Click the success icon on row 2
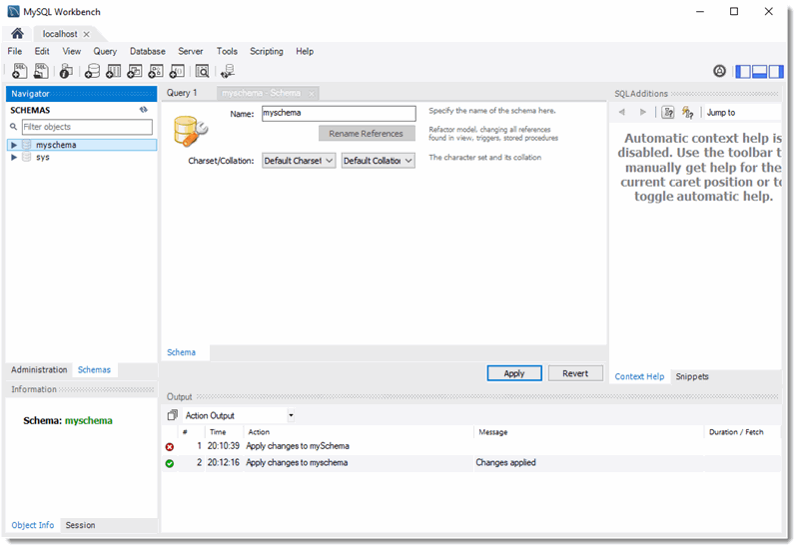Image resolution: width=799 pixels, height=550 pixels. coord(170,463)
